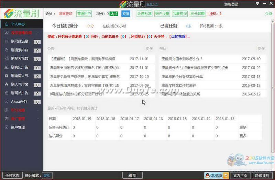Open 收费标准 pricing button

(x=144, y=14)
